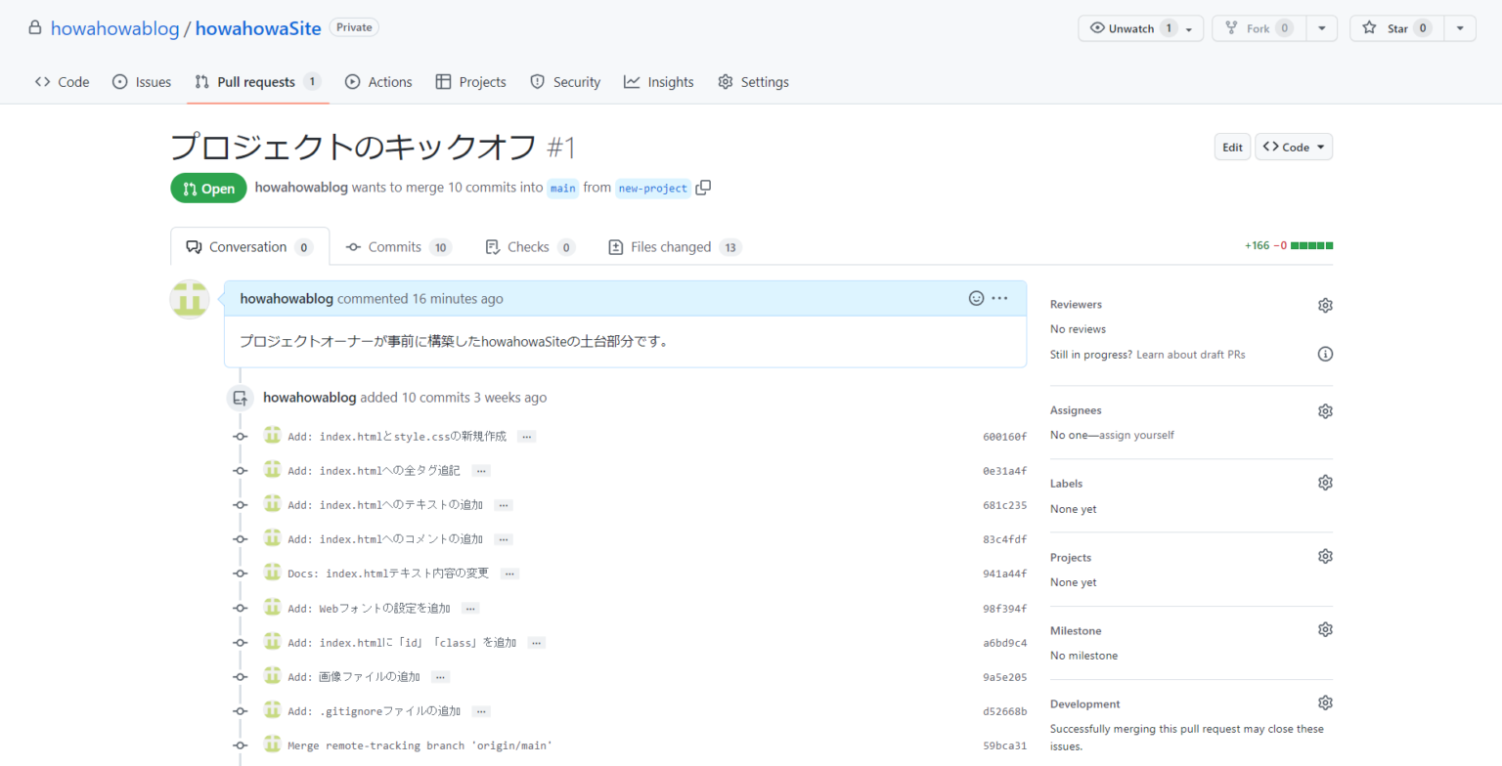Click the new-project branch link

point(652,189)
